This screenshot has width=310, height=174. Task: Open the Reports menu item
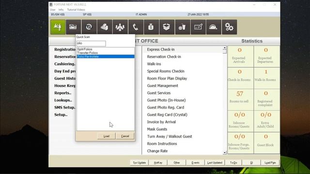pos(62,93)
